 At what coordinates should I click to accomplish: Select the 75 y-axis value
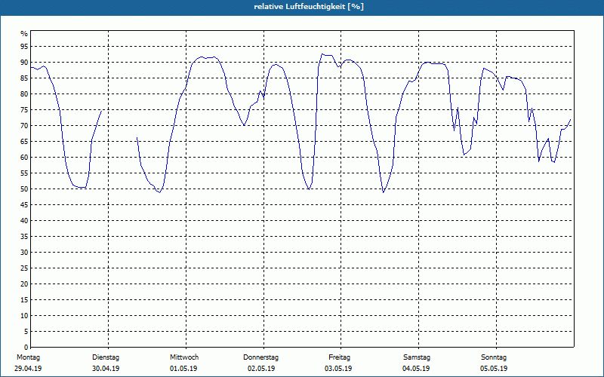24,110
